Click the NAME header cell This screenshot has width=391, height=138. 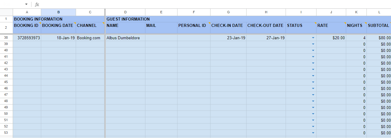coord(125,28)
